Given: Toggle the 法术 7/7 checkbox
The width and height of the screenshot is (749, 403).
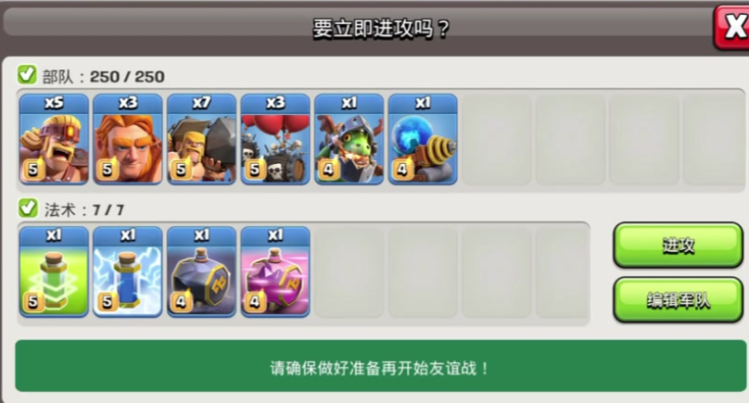Looking at the screenshot, I should tap(27, 208).
